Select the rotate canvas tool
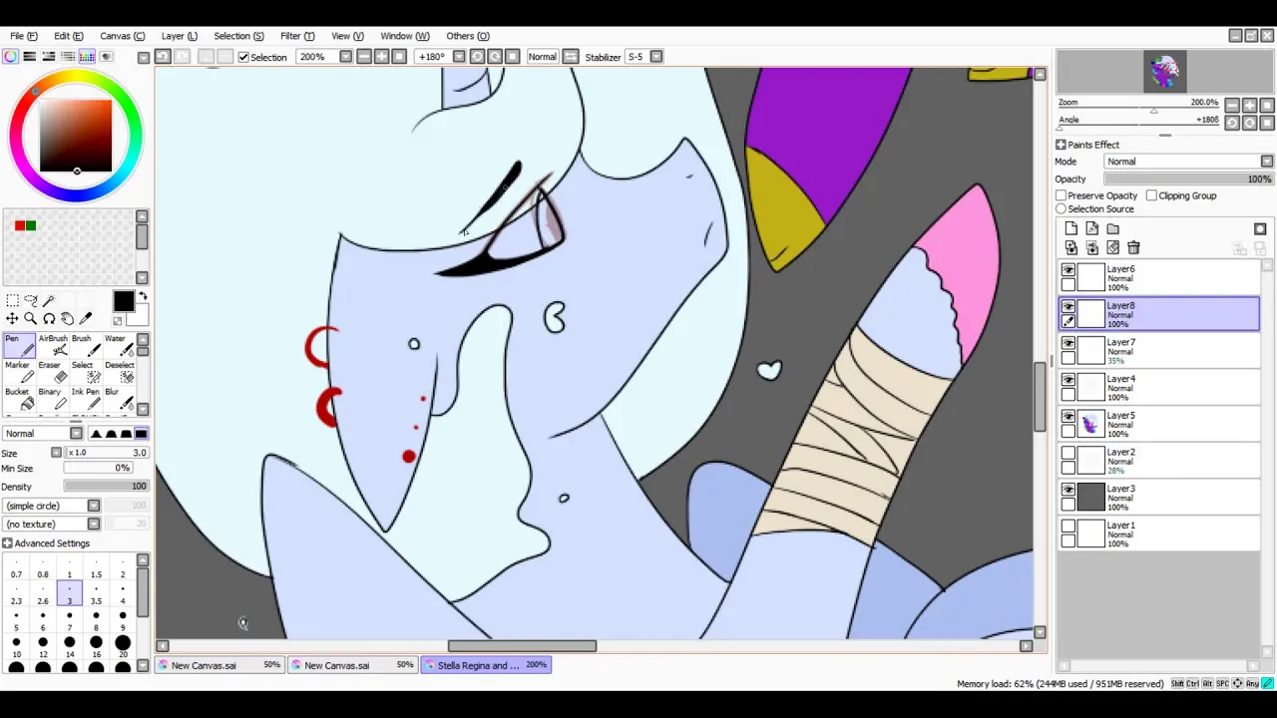The width and height of the screenshot is (1277, 718). click(49, 318)
